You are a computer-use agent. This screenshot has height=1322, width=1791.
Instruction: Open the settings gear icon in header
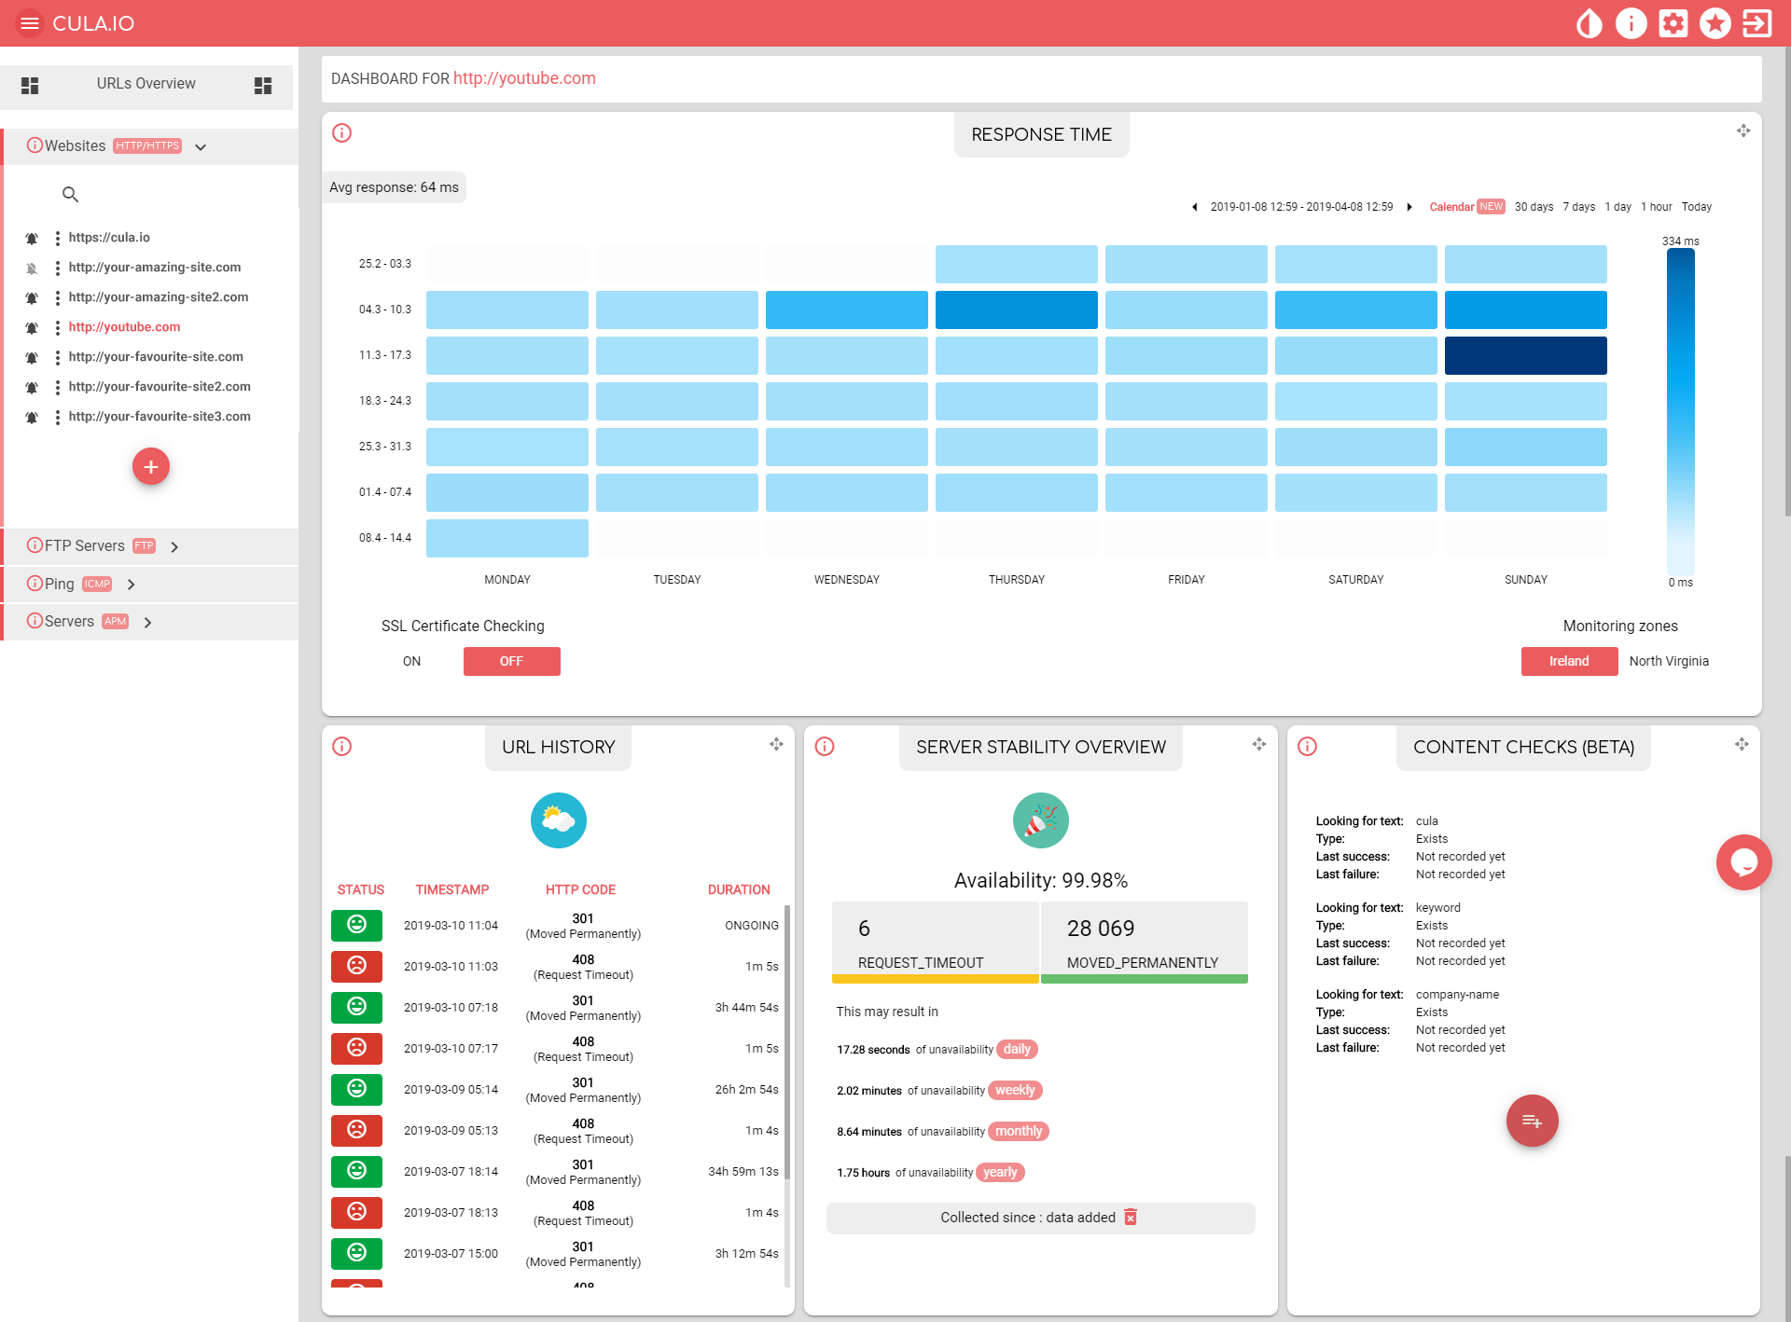[1673, 23]
